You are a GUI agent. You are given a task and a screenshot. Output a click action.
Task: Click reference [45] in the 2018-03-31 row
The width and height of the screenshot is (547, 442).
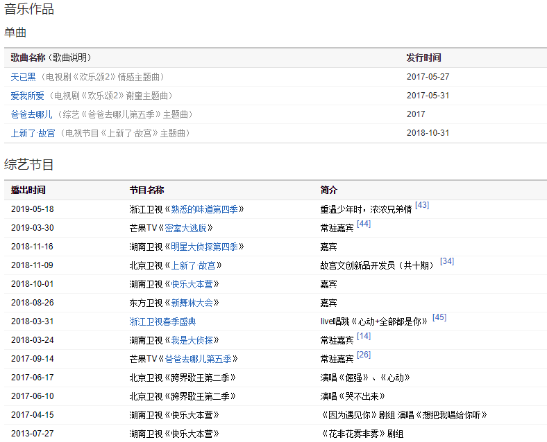pyautogui.click(x=439, y=317)
